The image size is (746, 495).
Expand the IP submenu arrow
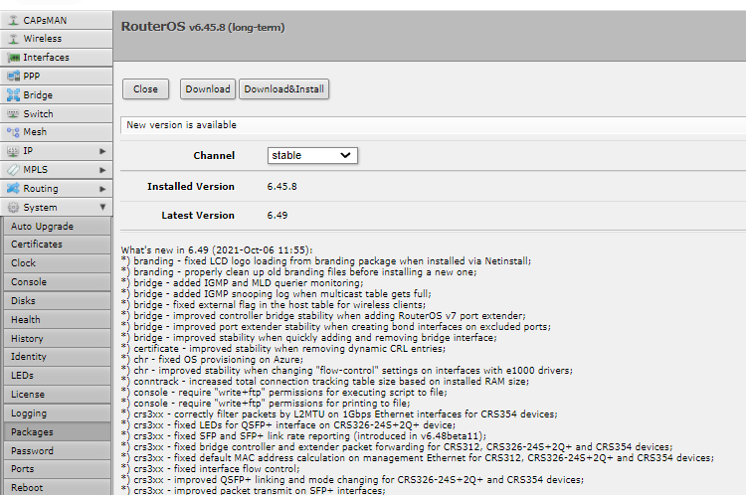tap(102, 151)
